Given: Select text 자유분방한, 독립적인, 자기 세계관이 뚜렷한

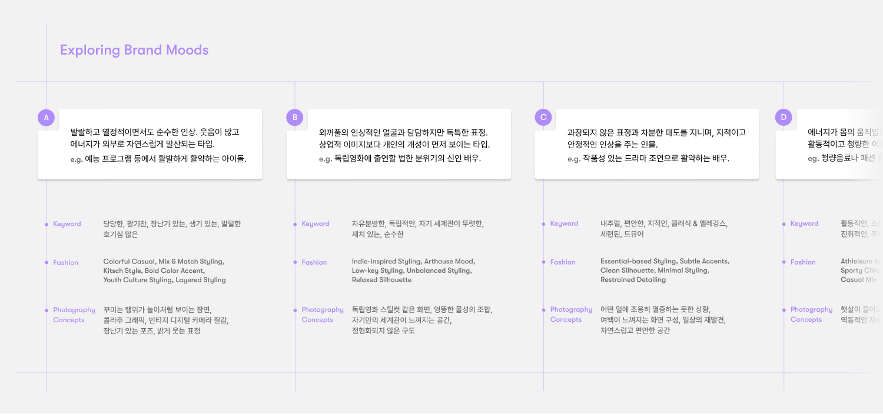Looking at the screenshot, I should tap(418, 223).
